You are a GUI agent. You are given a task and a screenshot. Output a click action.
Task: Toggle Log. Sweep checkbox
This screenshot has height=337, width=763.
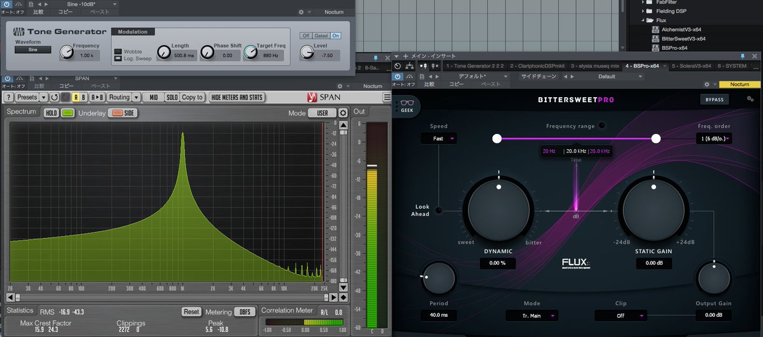[x=118, y=58]
